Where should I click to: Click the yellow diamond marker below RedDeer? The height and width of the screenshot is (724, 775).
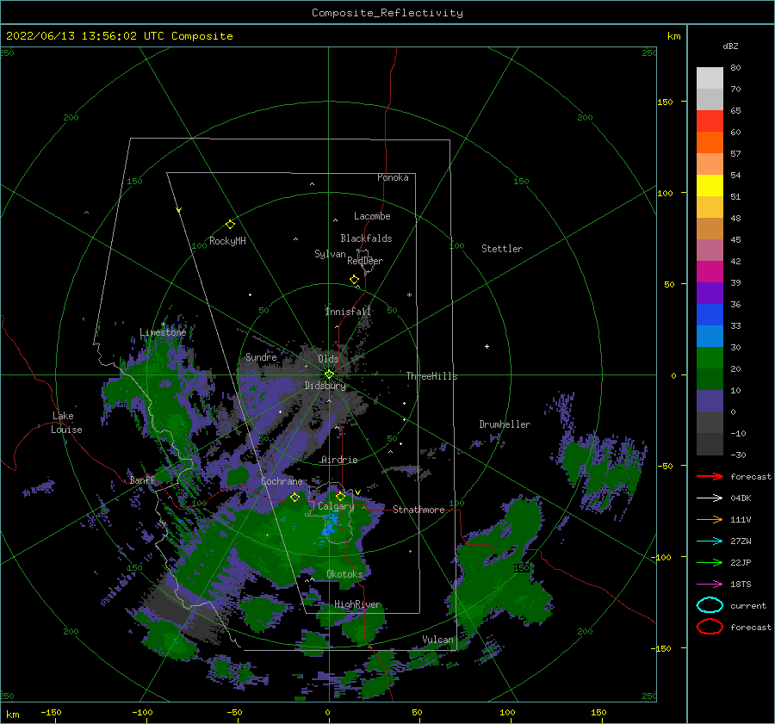pyautogui.click(x=355, y=279)
